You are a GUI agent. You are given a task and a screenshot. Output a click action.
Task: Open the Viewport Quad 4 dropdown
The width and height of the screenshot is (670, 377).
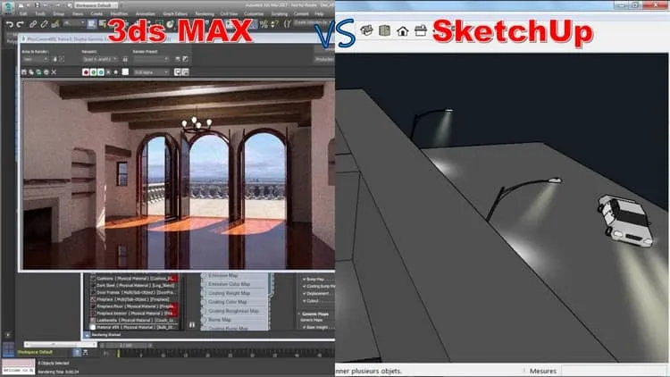[x=100, y=59]
